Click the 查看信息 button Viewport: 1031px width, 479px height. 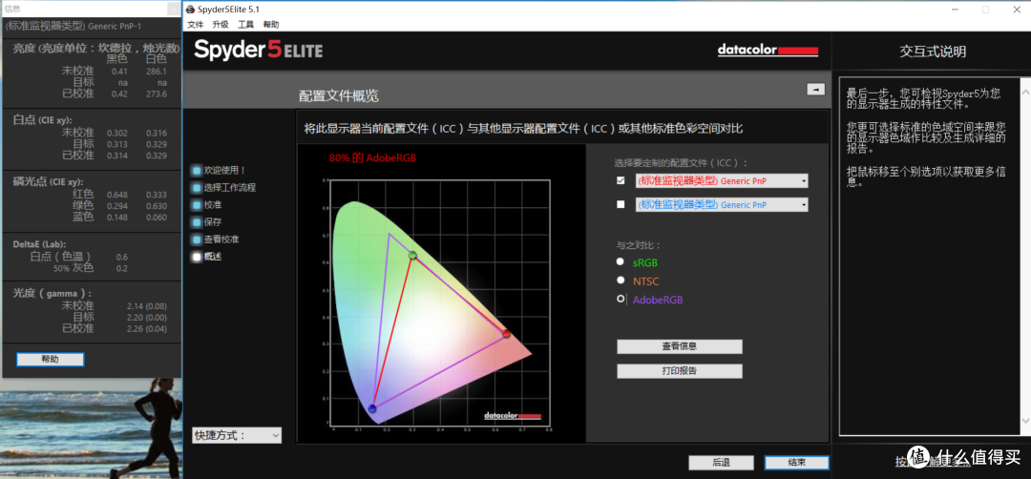tap(680, 346)
